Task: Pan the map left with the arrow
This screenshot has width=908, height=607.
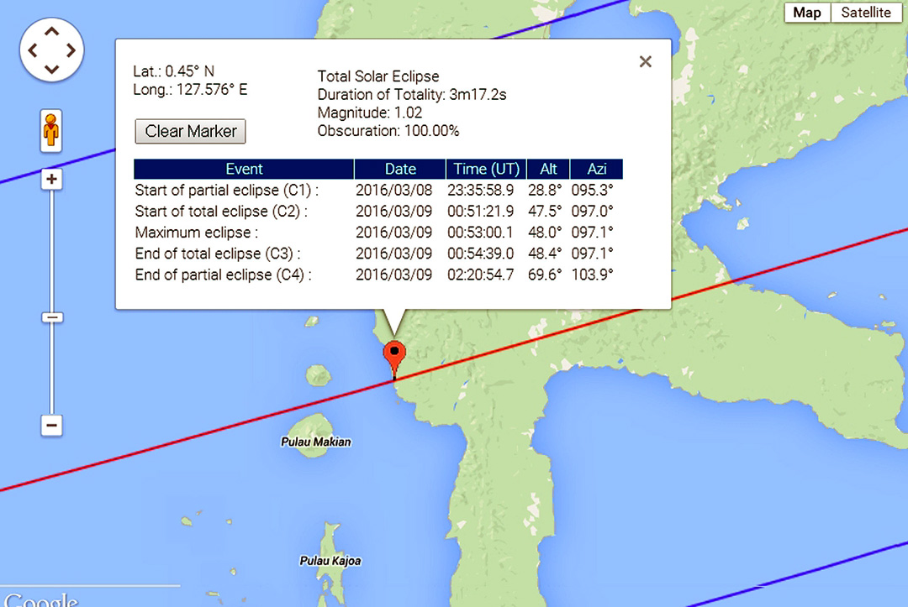Action: coord(33,50)
